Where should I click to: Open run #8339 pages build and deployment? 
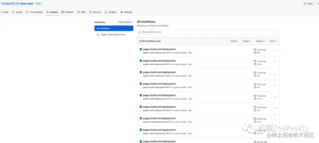point(159,107)
